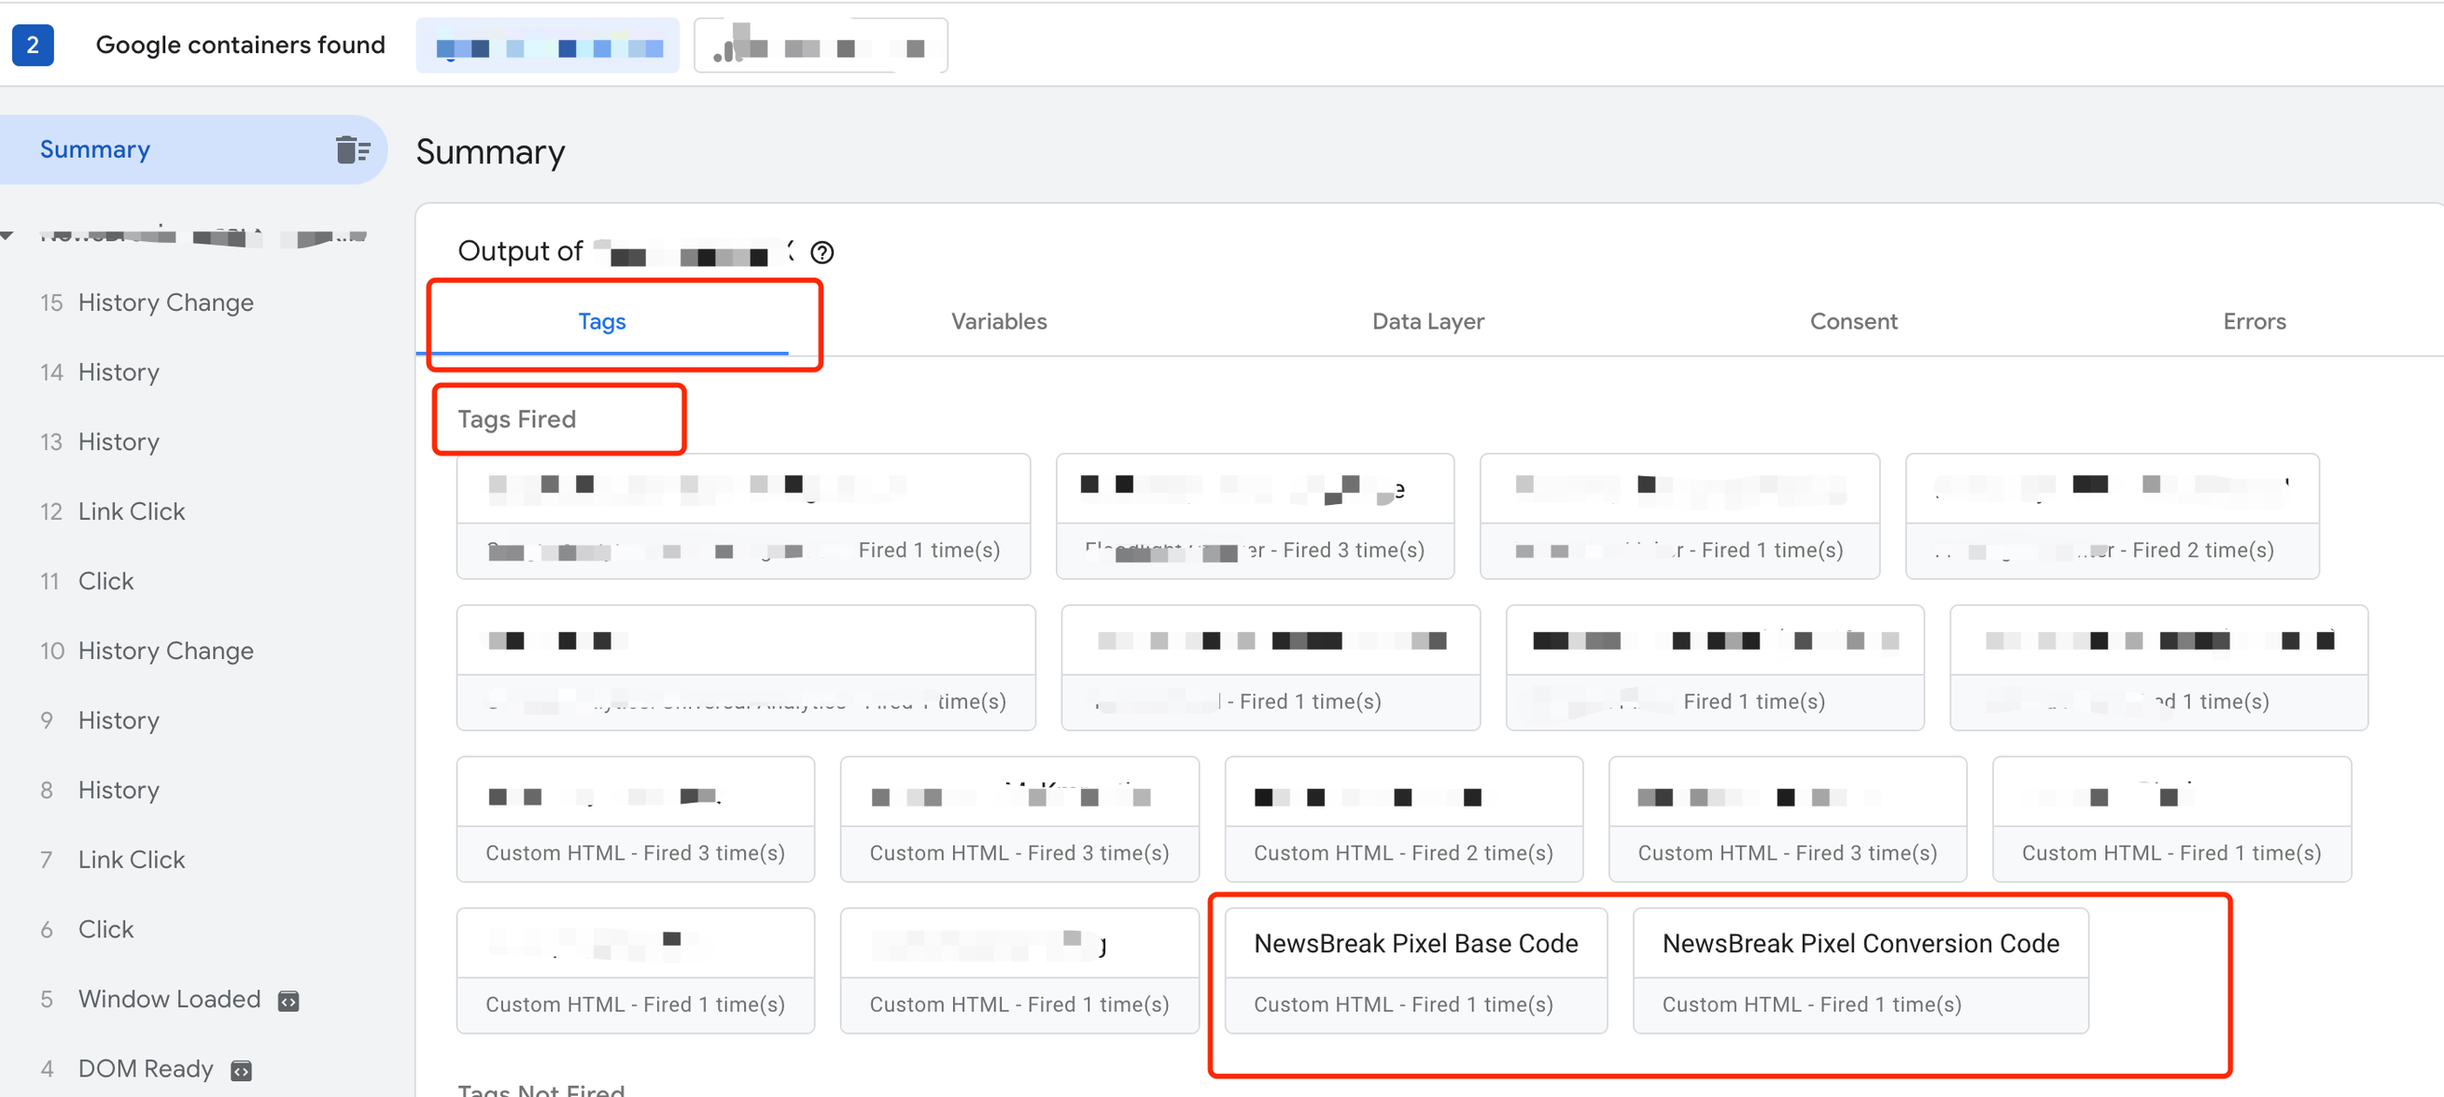Image resolution: width=2444 pixels, height=1097 pixels.
Task: Switch to the Variables tab
Action: 998,321
